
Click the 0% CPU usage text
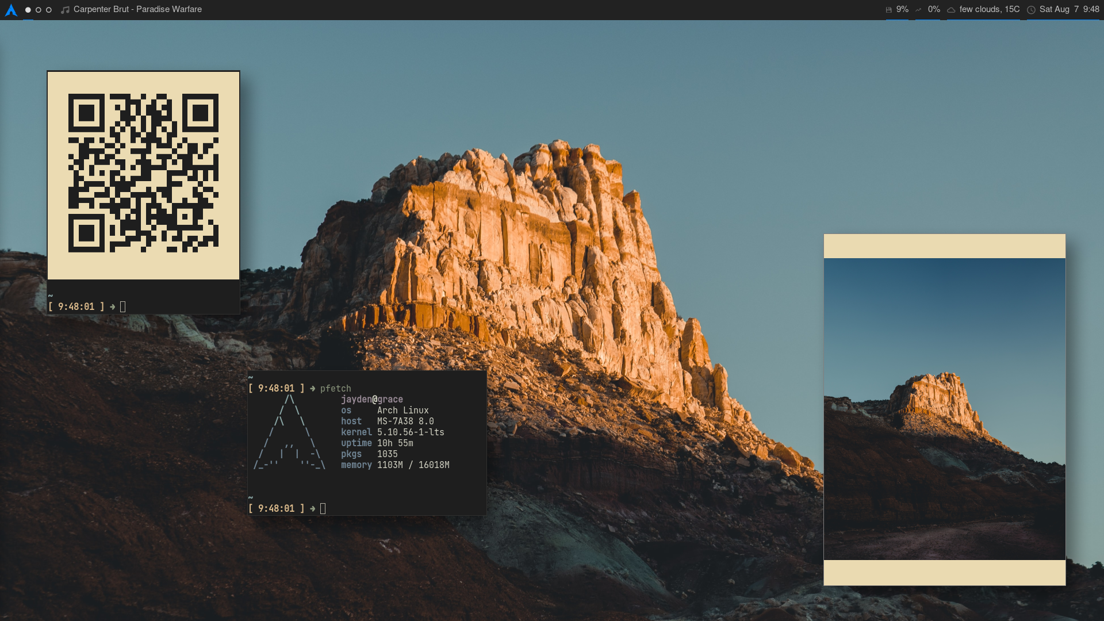pyautogui.click(x=934, y=9)
